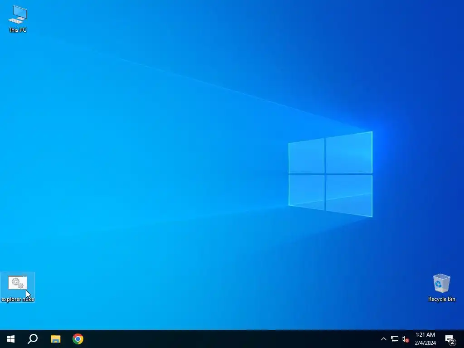
Task: Open Action Center notifications icon
Action: [x=450, y=339]
